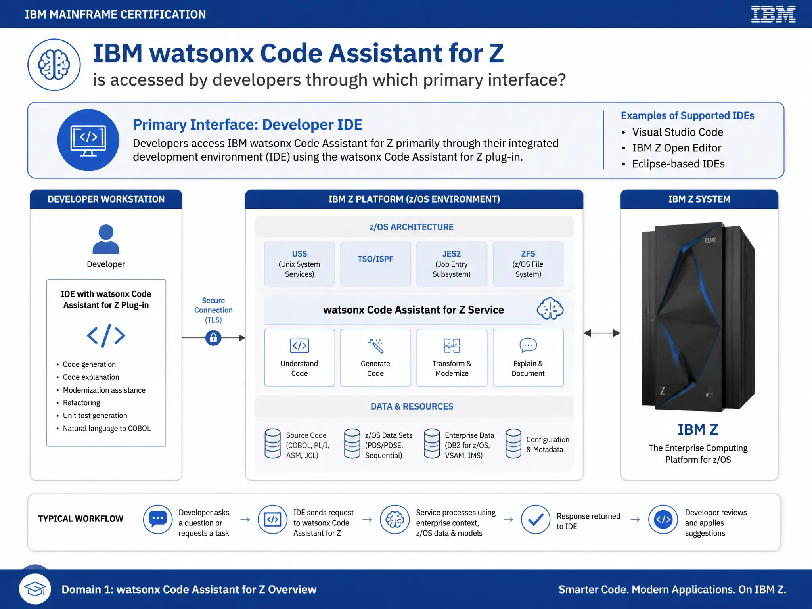Click "watsonx Code Assistant for Z Service" title
Image resolution: width=812 pixels, height=609 pixels.
(414, 310)
